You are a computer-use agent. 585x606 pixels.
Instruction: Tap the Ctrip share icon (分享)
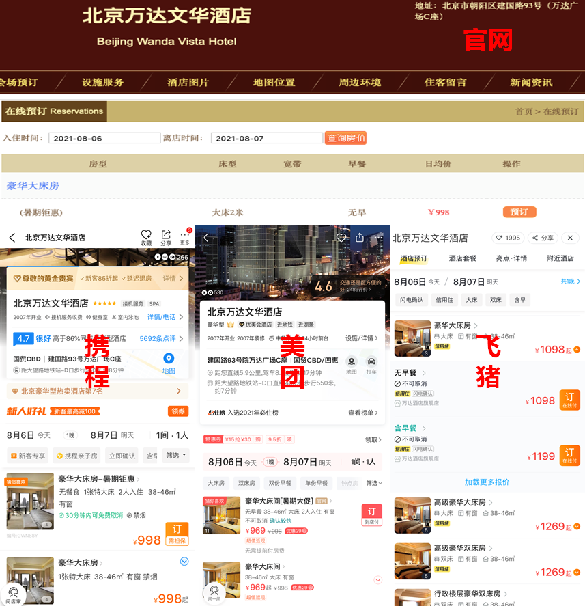[x=166, y=237]
